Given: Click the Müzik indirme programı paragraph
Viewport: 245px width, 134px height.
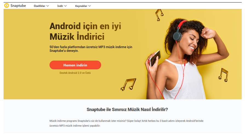Looking at the screenshot, I should [126, 123].
